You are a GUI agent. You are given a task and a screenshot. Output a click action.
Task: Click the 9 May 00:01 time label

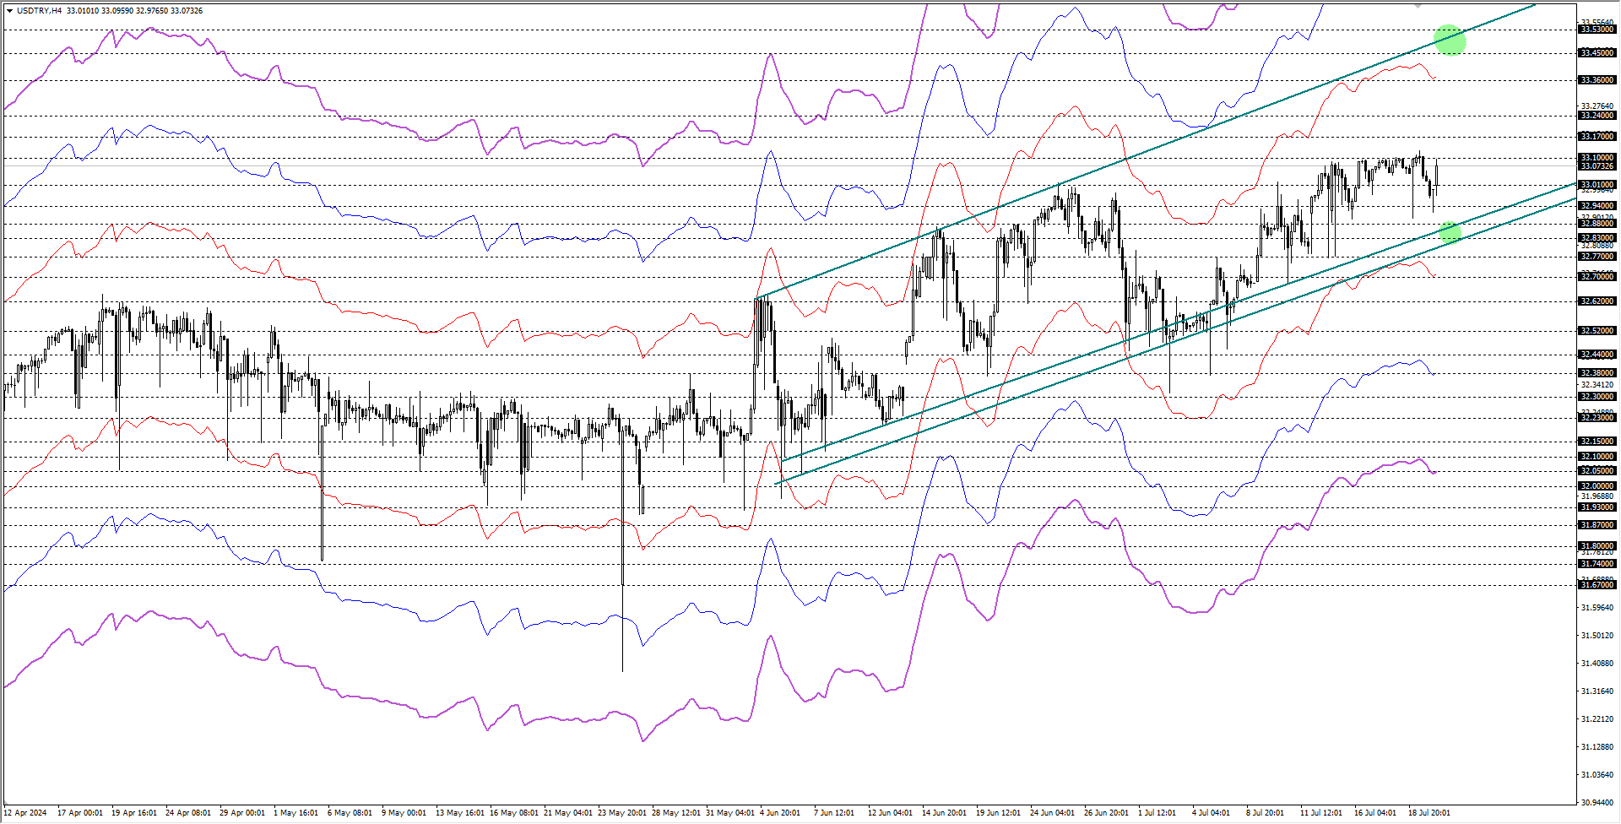point(404,813)
